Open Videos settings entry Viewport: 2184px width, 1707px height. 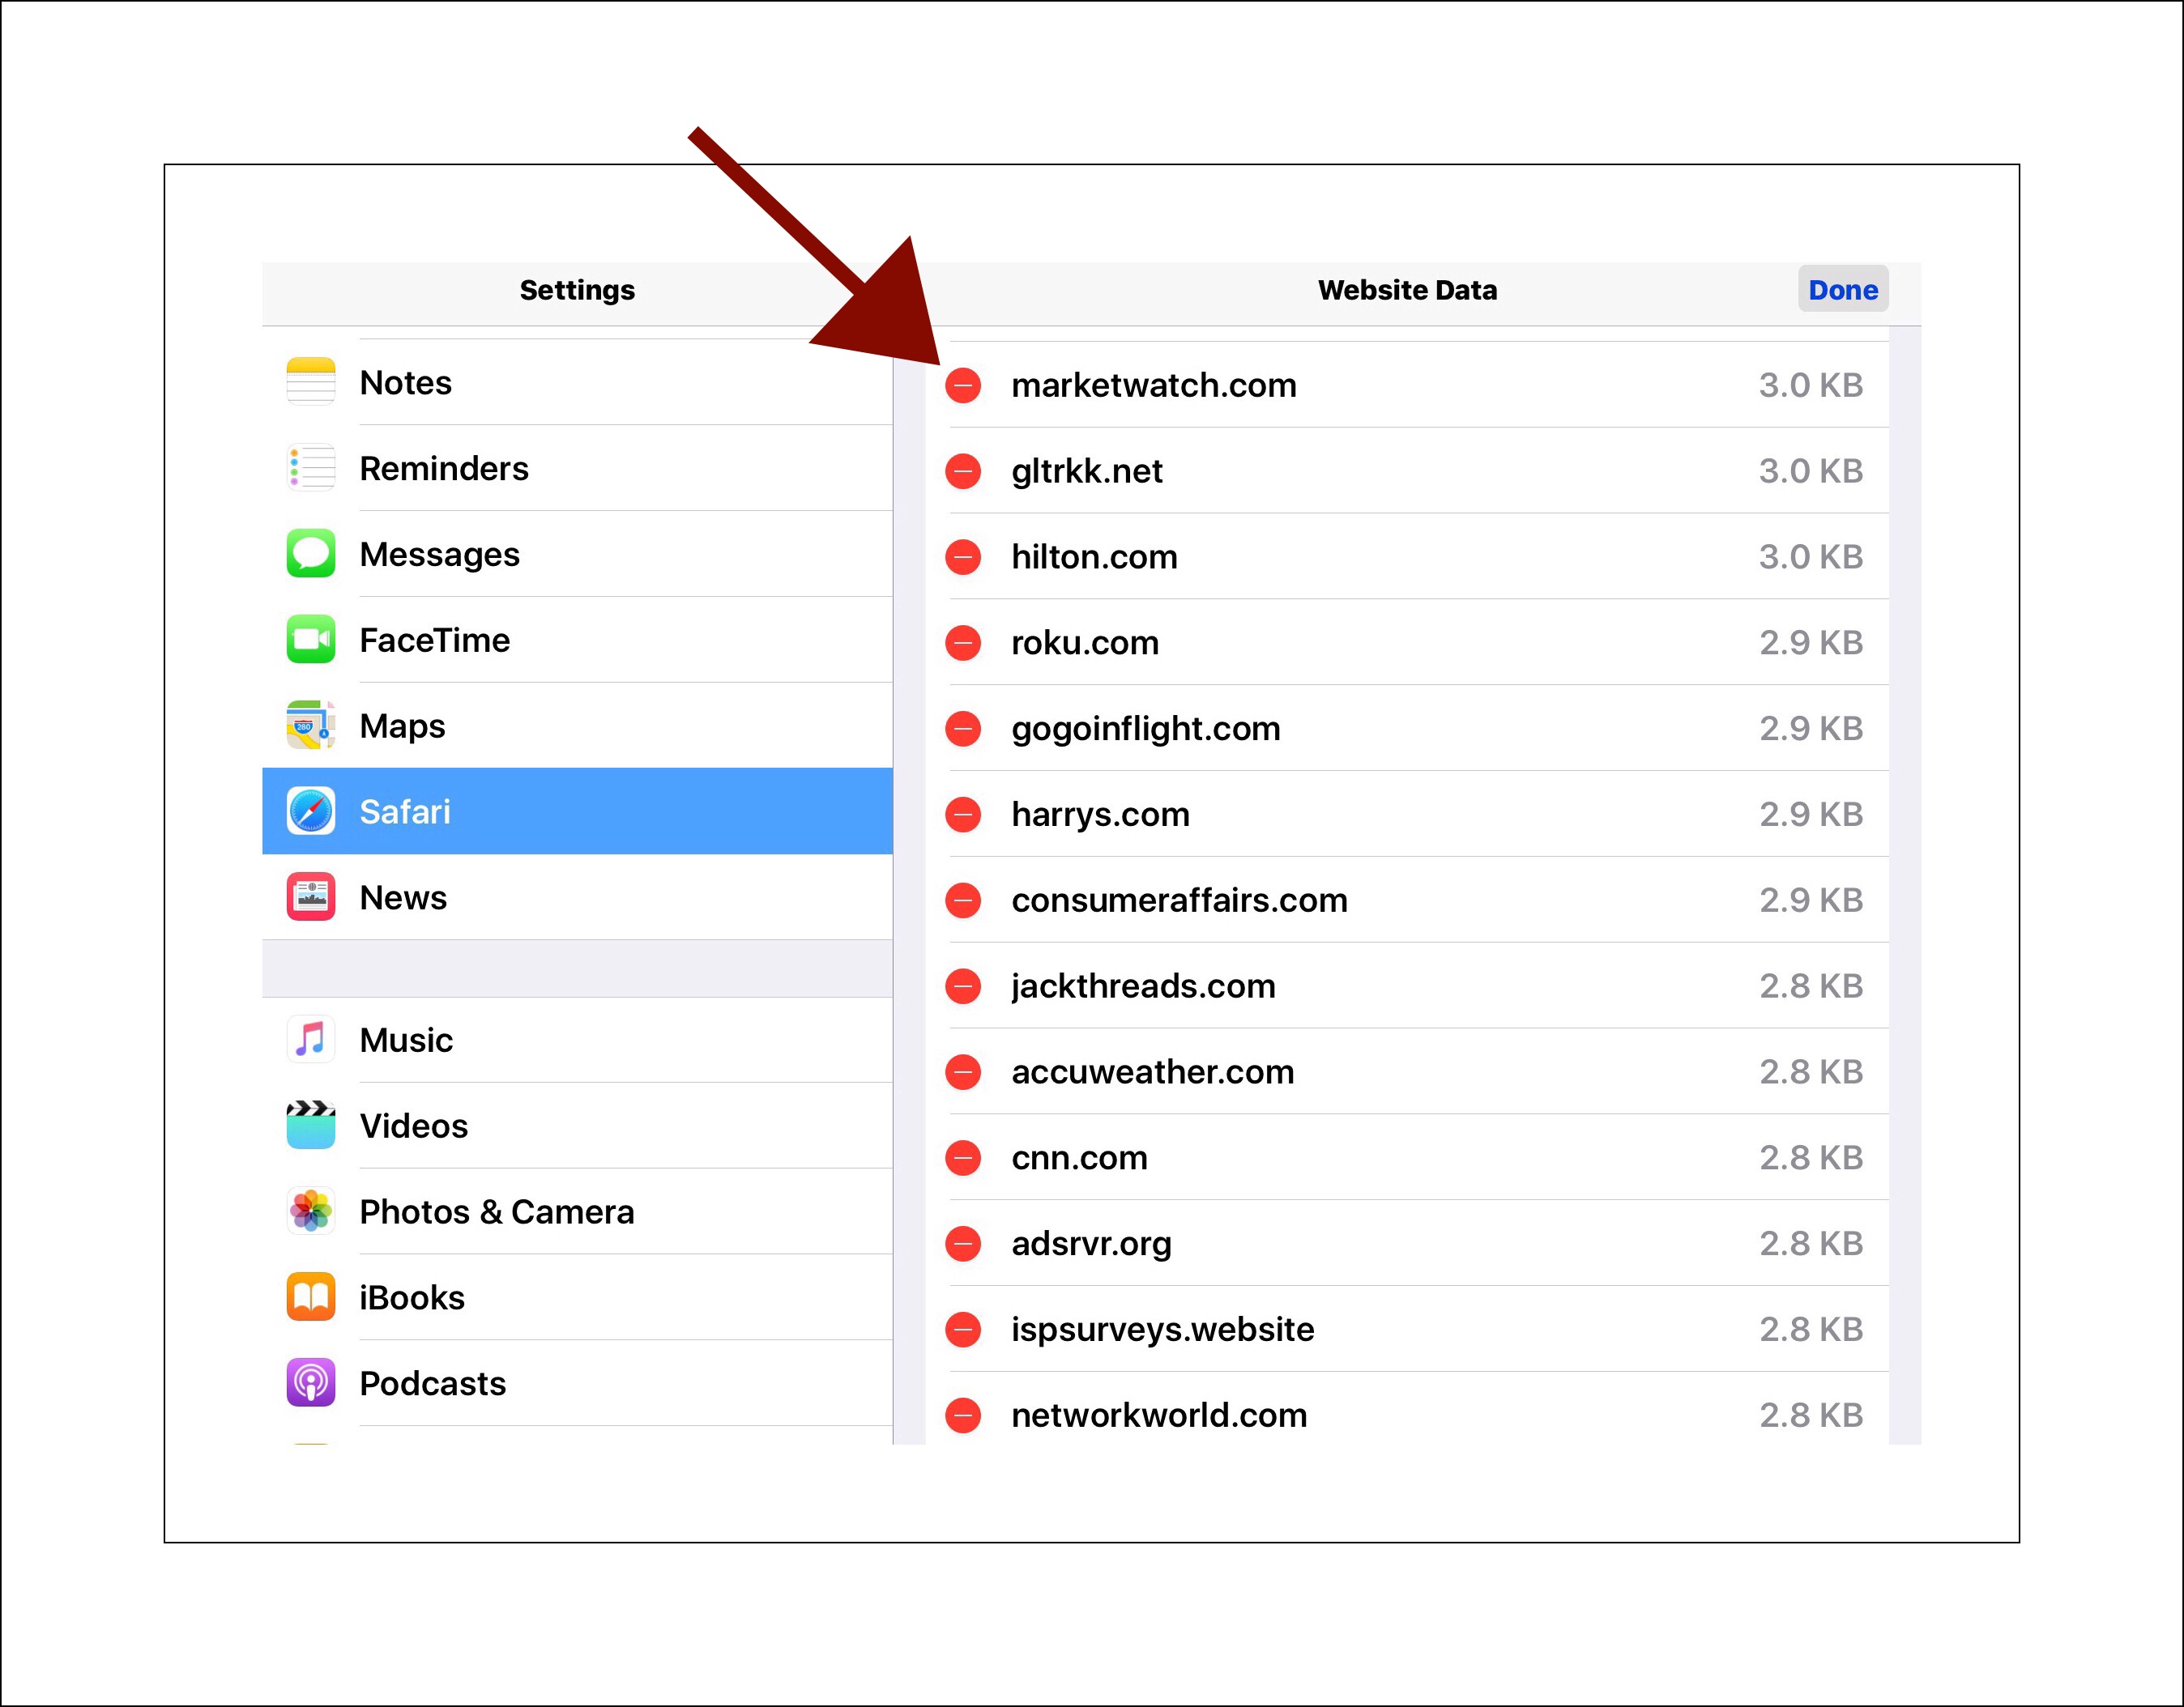[x=577, y=1126]
